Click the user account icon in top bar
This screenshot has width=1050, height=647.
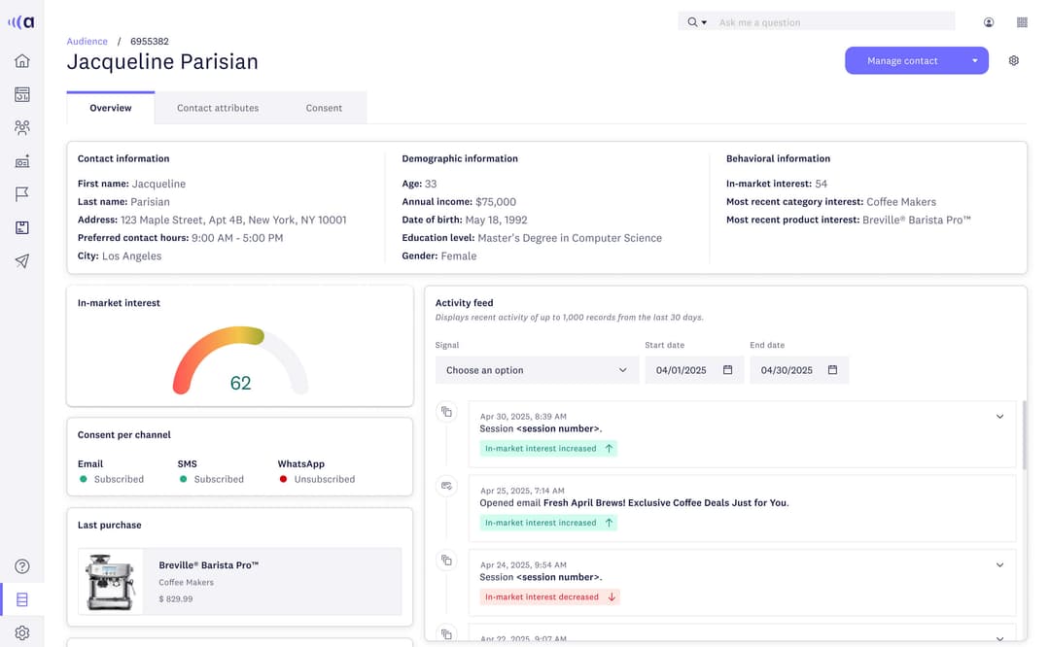click(x=989, y=21)
